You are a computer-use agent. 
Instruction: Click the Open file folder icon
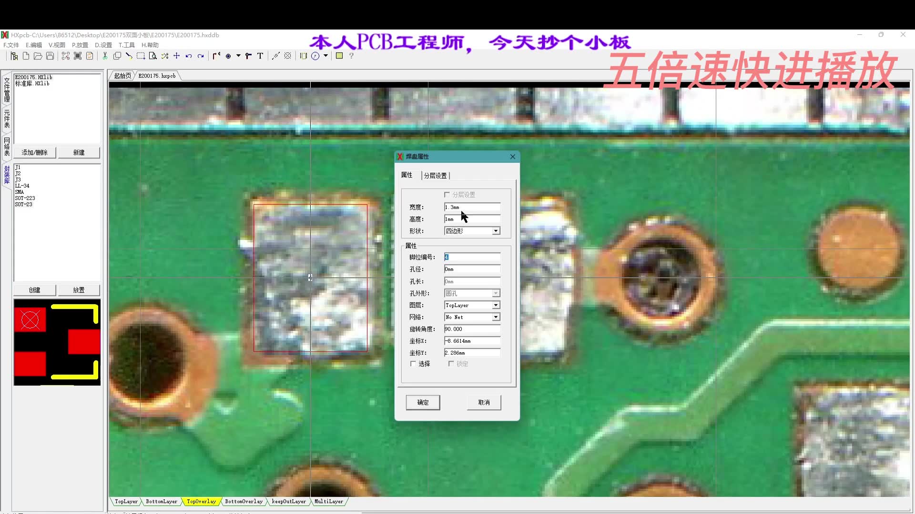coord(38,56)
